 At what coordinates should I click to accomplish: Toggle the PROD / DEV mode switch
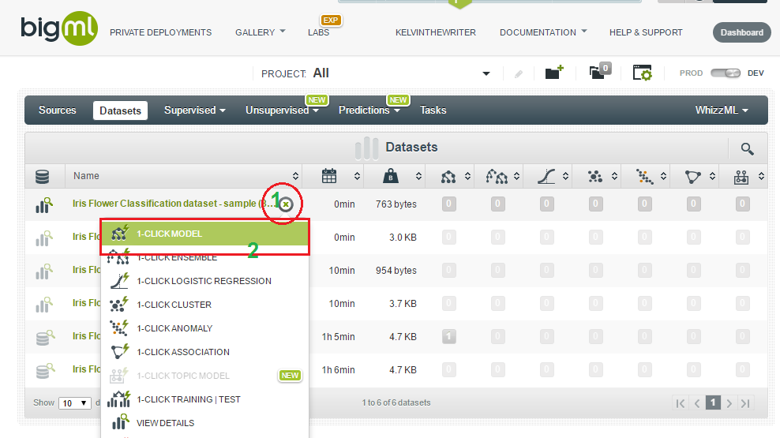(726, 73)
